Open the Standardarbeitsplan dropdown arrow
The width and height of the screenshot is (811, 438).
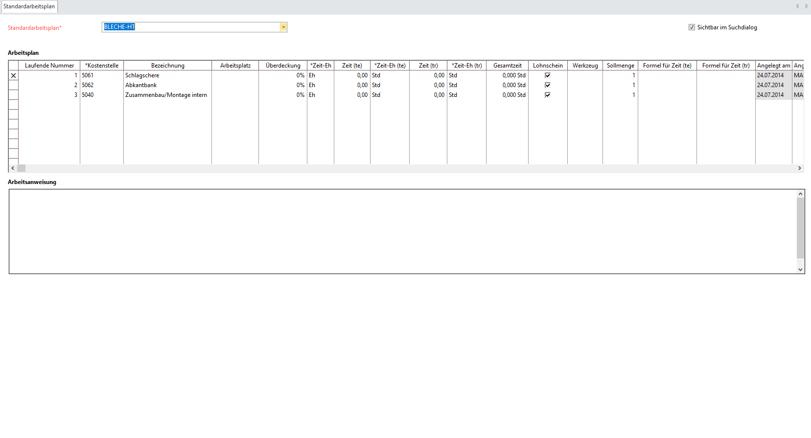point(283,27)
